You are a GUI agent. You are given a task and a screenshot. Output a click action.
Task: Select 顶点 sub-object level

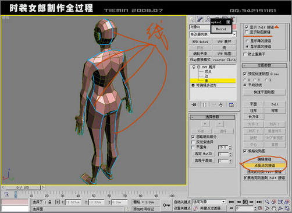[208, 72]
